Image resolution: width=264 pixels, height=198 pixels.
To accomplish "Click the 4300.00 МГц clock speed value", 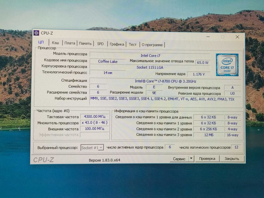I will [95, 117].
